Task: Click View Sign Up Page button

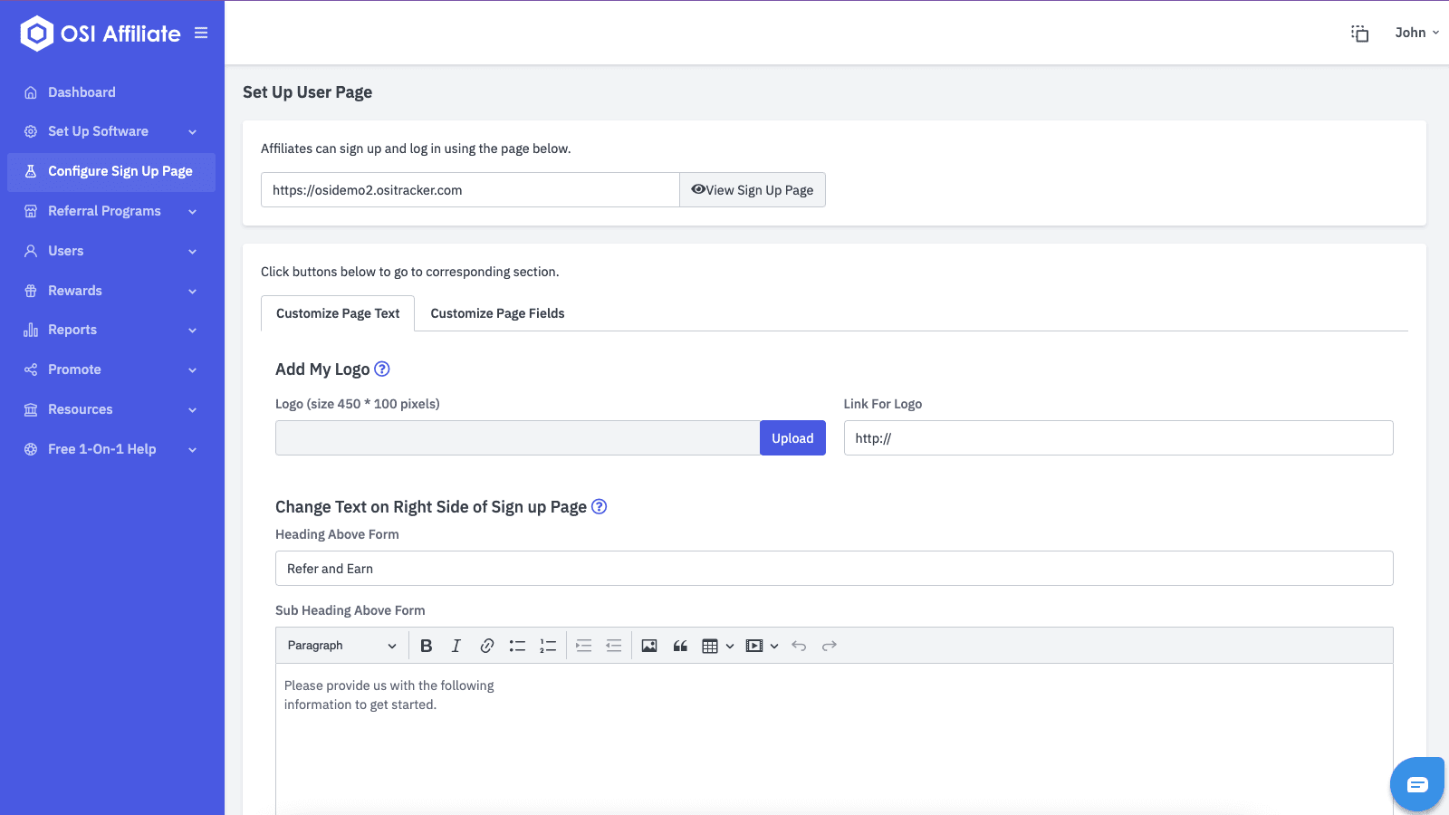Action: [753, 190]
